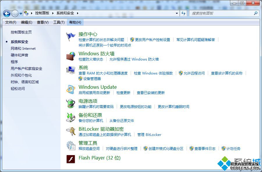The image size is (262, 172).
Task: Click 对硬盘进行碎片整理 link
Action: click(122, 148)
